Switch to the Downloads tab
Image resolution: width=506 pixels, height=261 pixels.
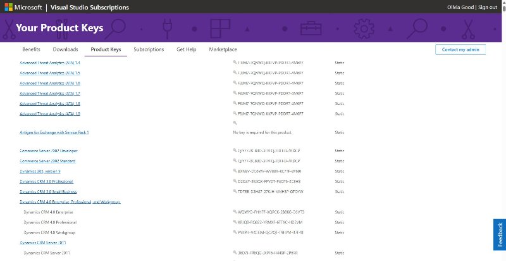pyautogui.click(x=65, y=49)
